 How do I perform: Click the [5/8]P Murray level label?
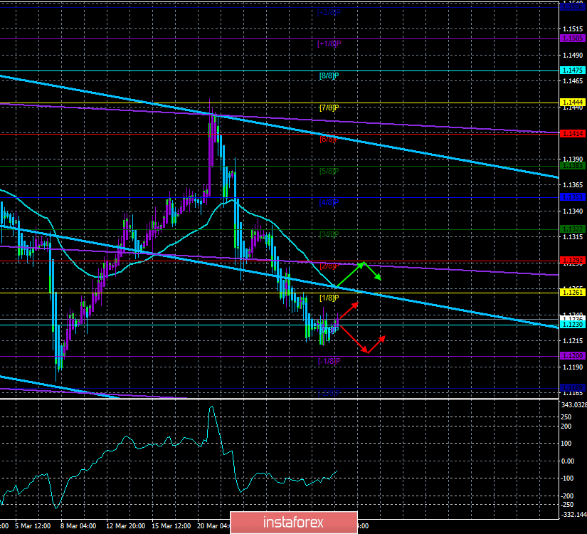(x=329, y=172)
